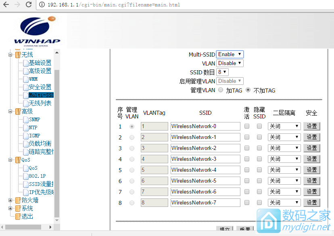Click the 退出 folder icon in sidebar
This screenshot has width=334, height=236.
(x=18, y=217)
